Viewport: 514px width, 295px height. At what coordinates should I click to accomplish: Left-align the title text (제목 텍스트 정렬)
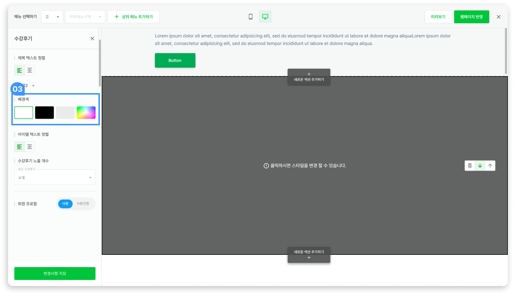click(19, 70)
